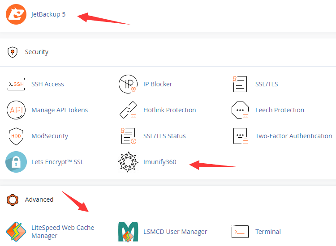
Task: Follow the Imunify360 text link
Action: [x=160, y=162]
